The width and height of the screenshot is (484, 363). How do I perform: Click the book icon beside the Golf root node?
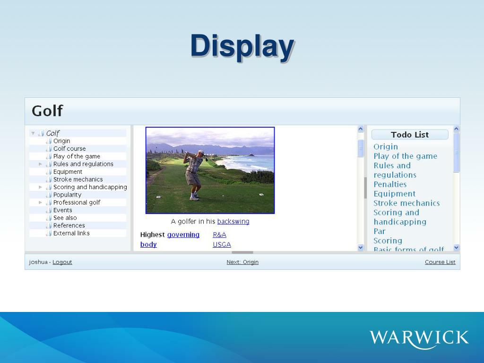tap(41, 133)
